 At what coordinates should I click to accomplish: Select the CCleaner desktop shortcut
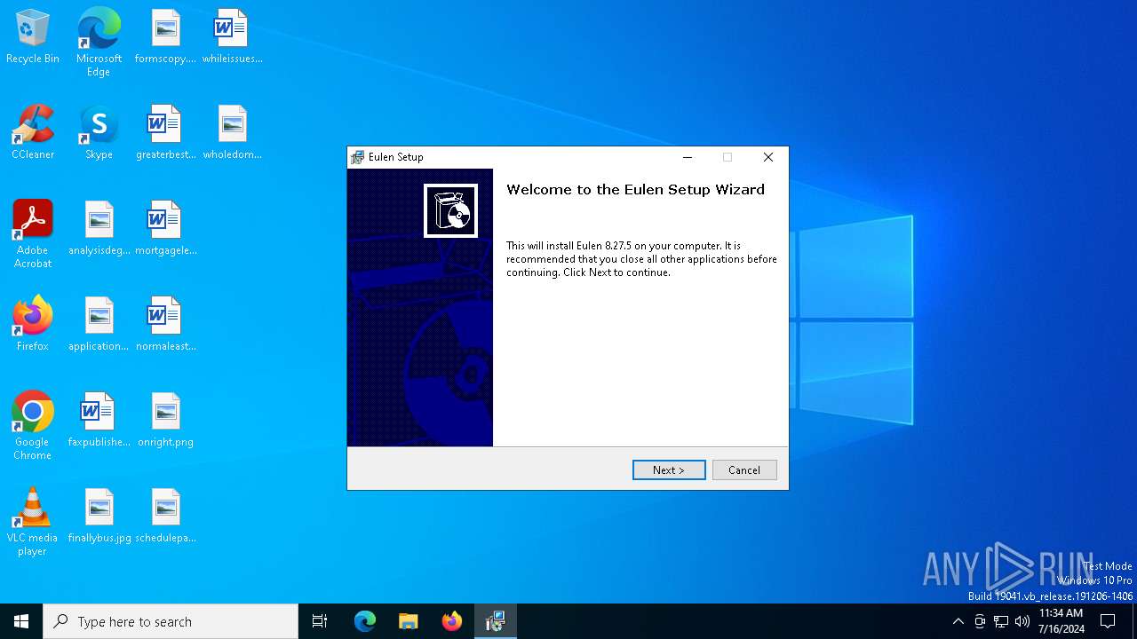point(33,133)
